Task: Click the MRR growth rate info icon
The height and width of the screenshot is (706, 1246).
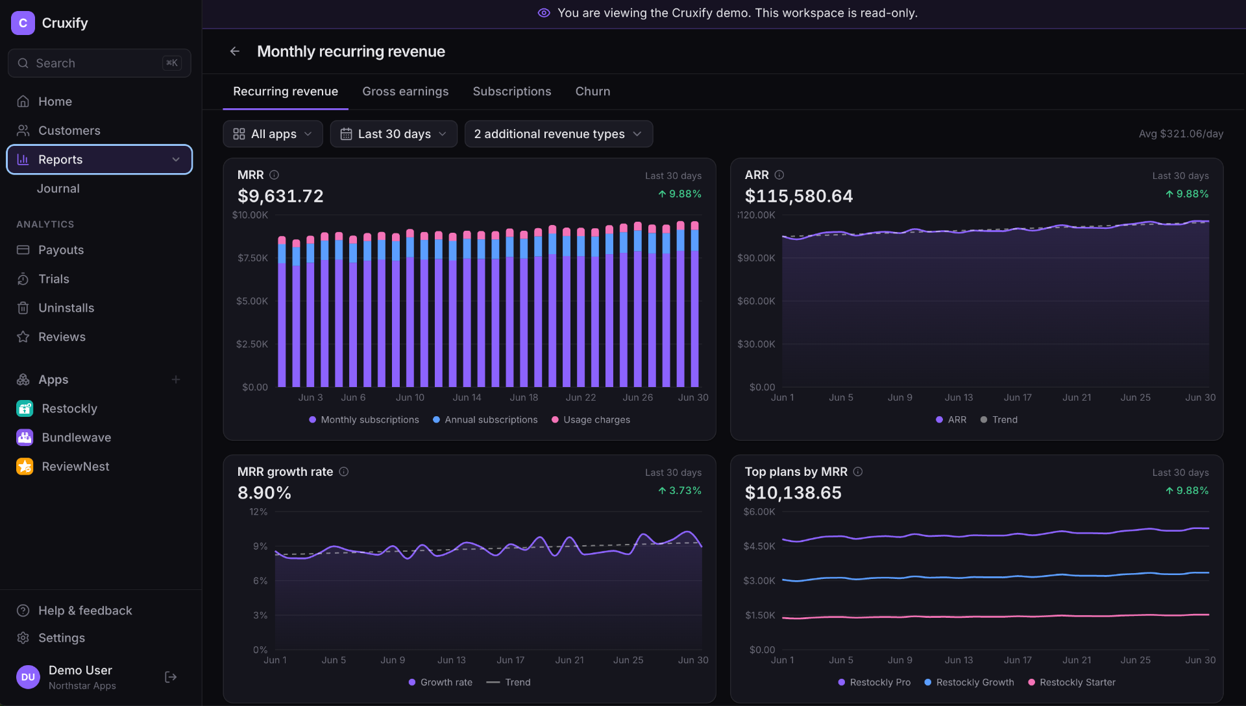Action: pyautogui.click(x=344, y=472)
